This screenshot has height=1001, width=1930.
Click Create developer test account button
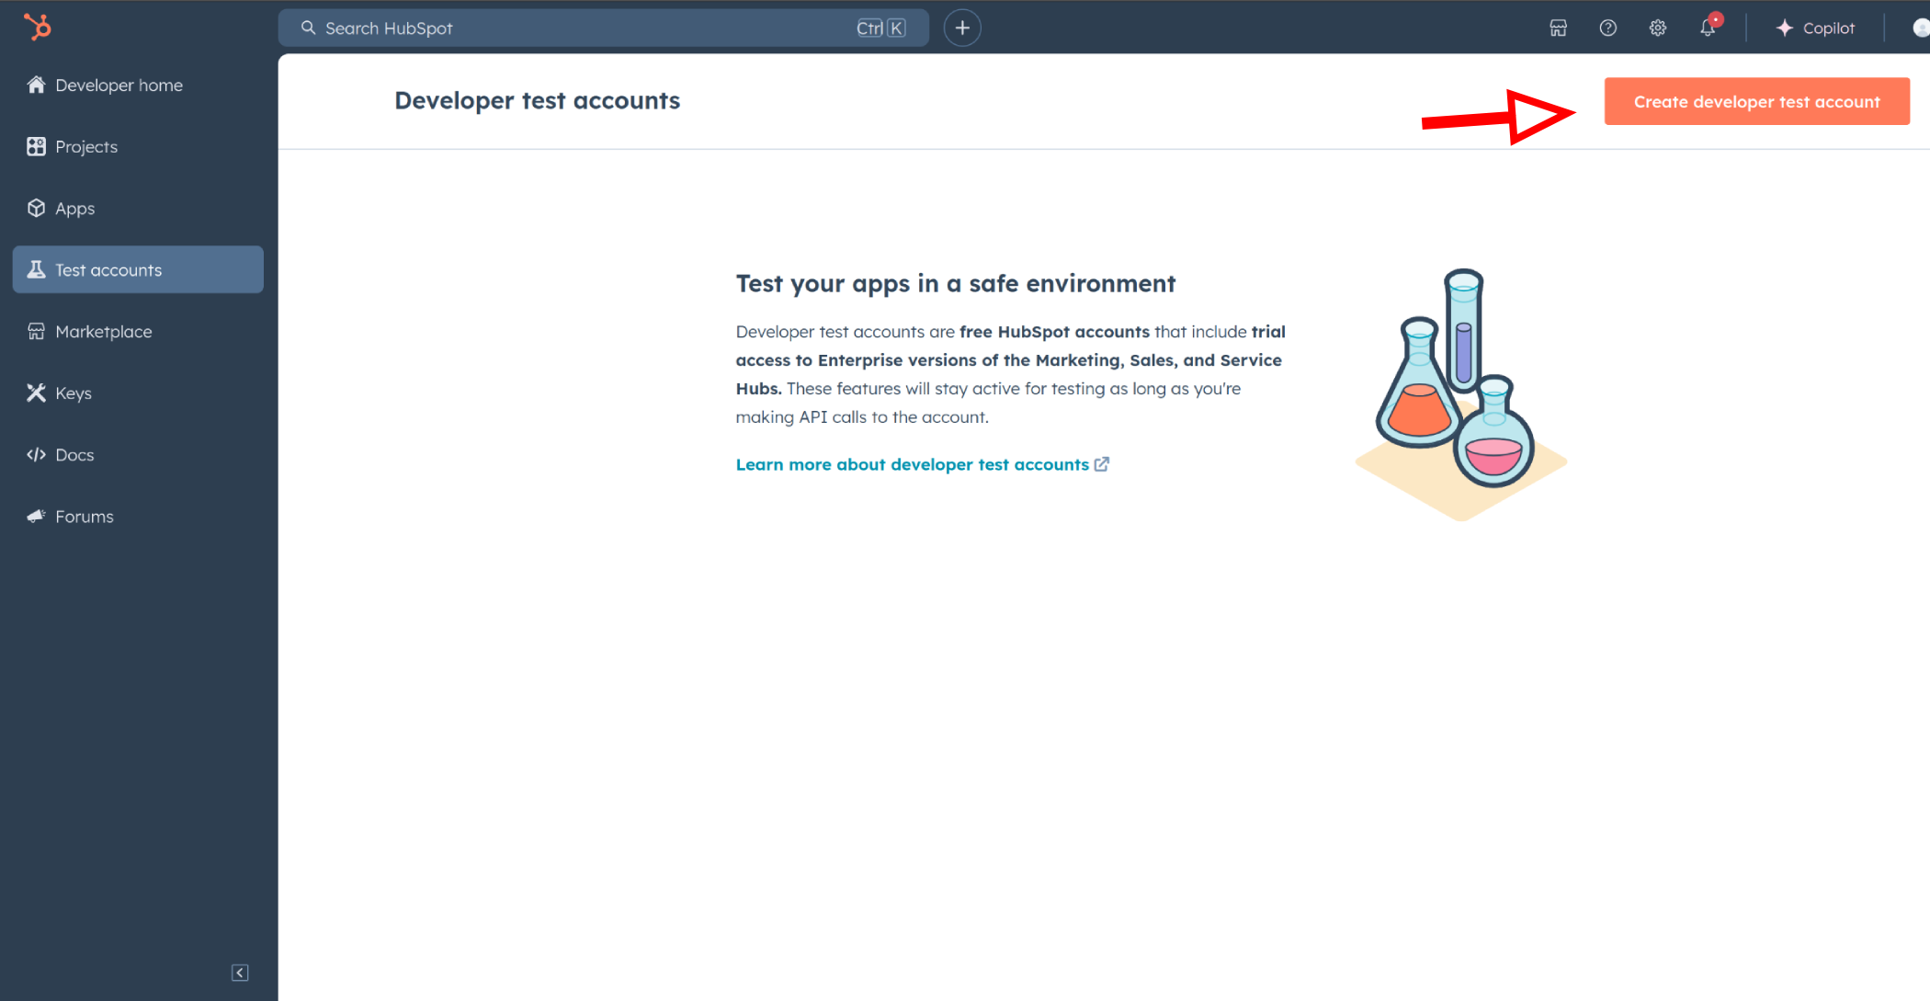click(x=1755, y=101)
